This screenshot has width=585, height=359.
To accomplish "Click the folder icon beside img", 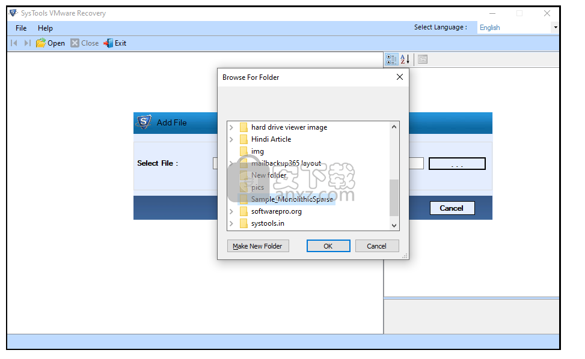I will pos(243,151).
